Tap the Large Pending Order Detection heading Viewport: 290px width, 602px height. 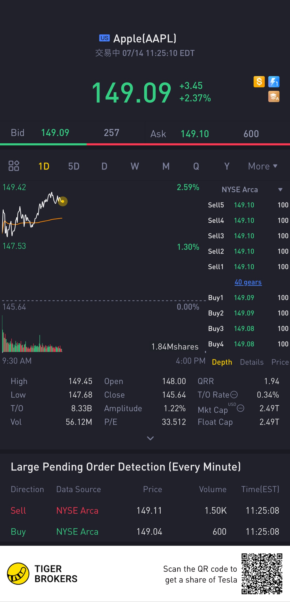pyautogui.click(x=126, y=467)
